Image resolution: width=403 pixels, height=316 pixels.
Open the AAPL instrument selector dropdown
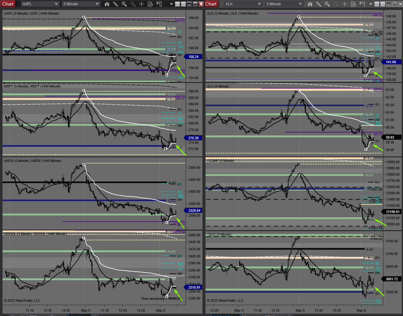(x=40, y=4)
